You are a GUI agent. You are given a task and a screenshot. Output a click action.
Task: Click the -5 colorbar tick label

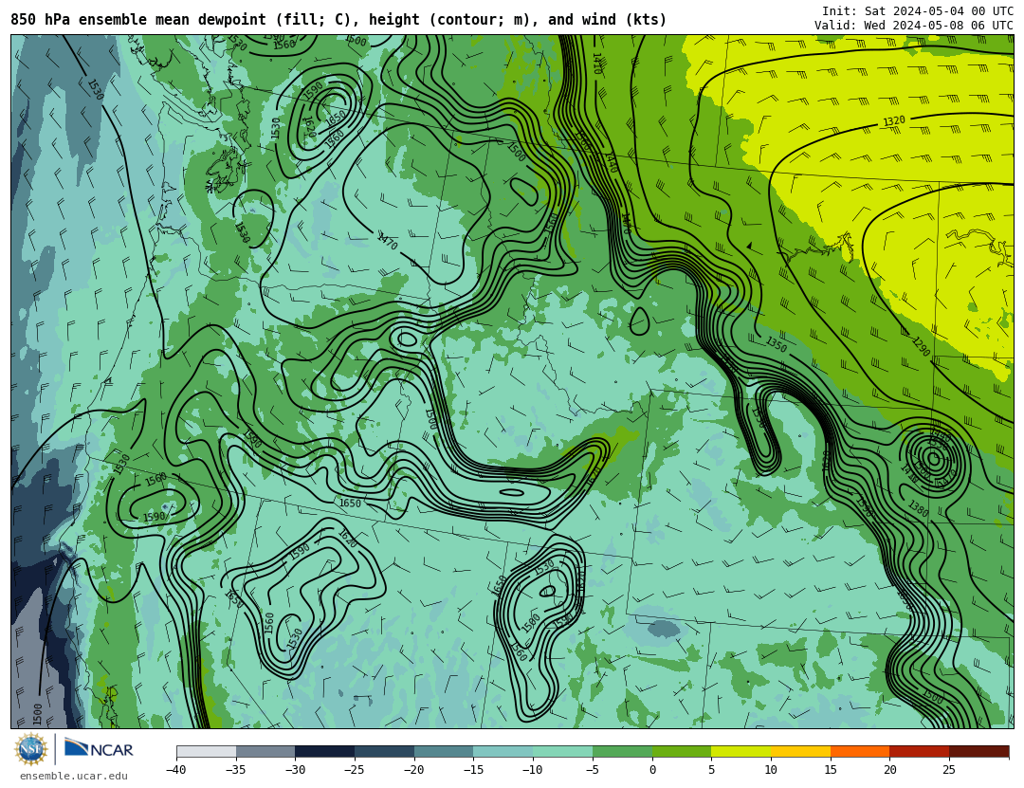point(592,770)
